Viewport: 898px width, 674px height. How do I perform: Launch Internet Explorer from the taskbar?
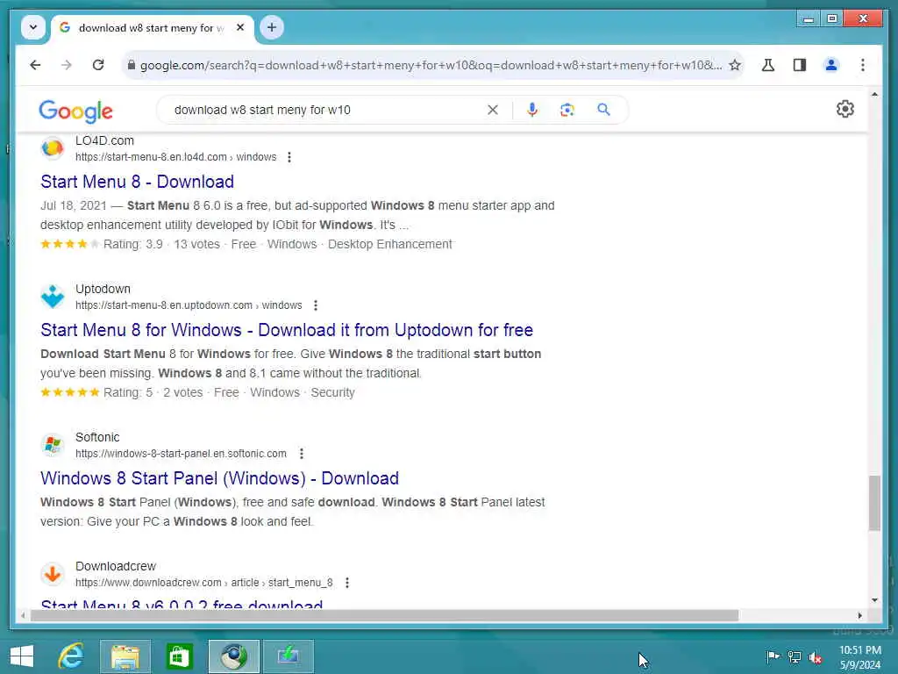tap(72, 656)
